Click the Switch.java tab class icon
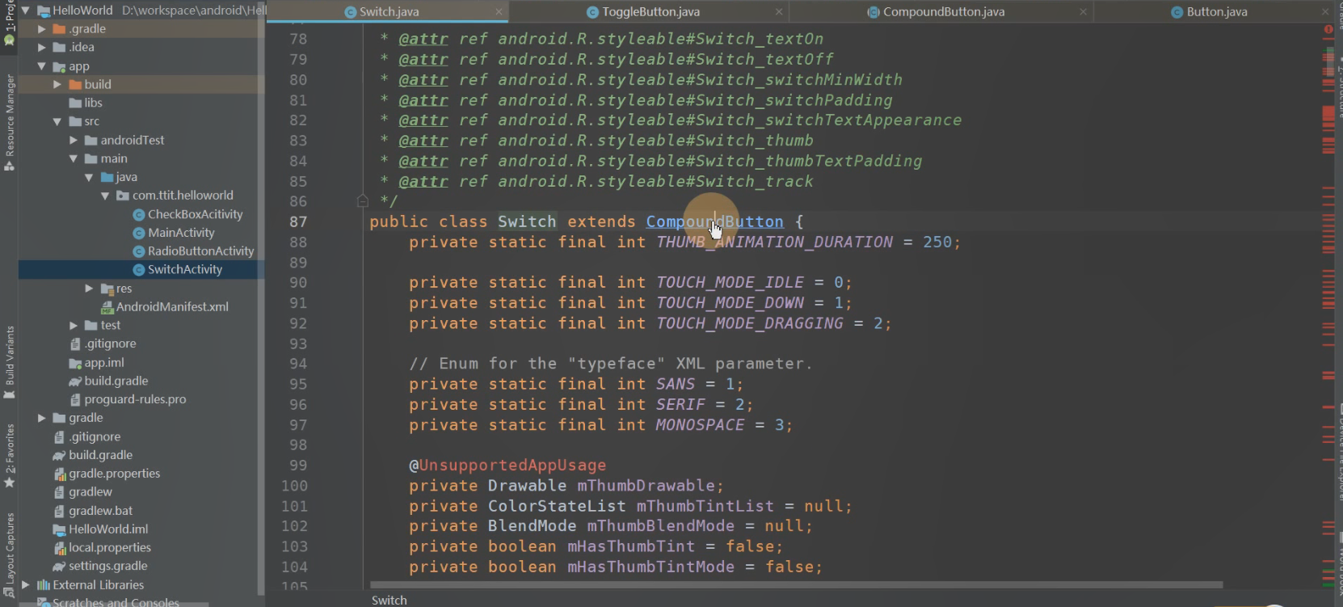Viewport: 1343px width, 607px height. (350, 12)
